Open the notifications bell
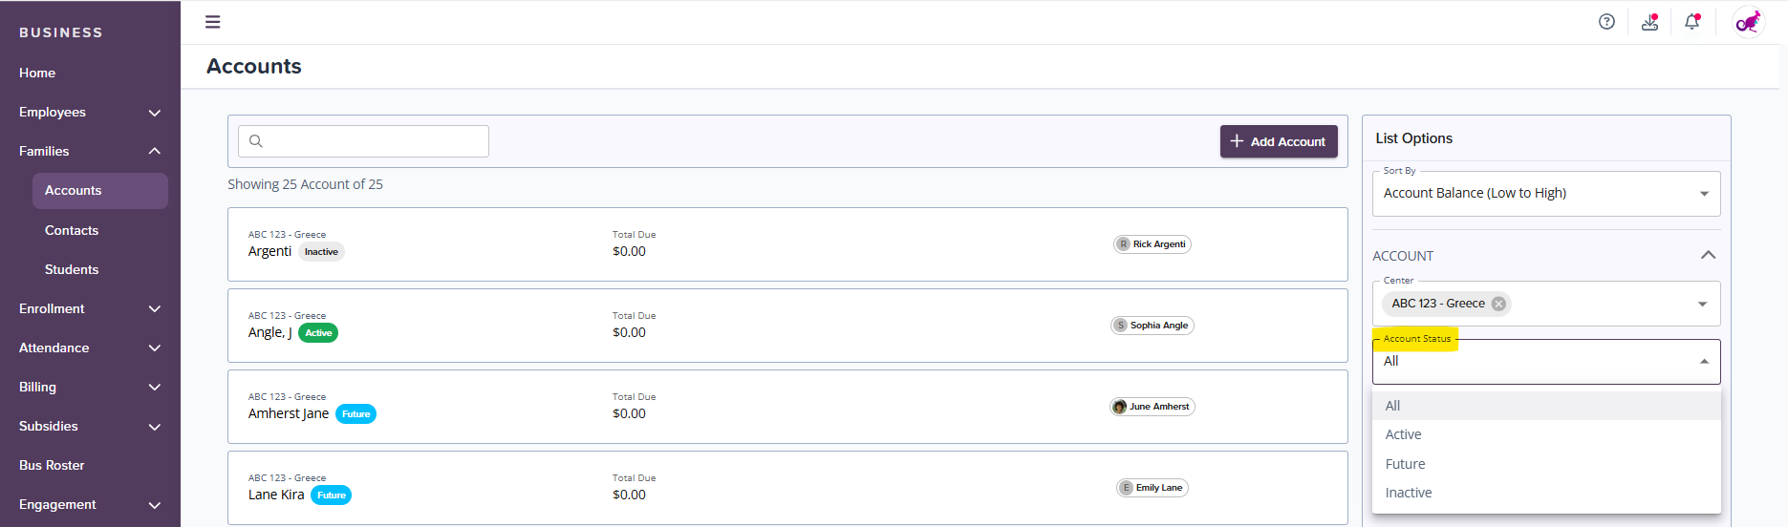Viewport: 1788px width, 527px height. pos(1691,22)
